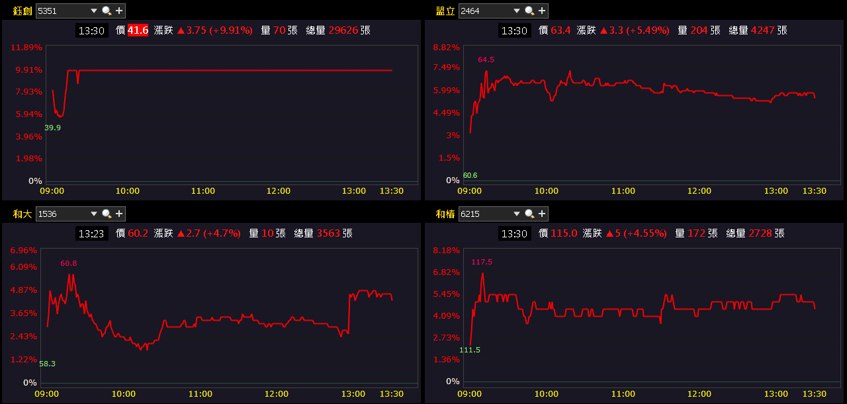The width and height of the screenshot is (847, 404).
Task: Click the stock name 盟立
Action: click(445, 11)
